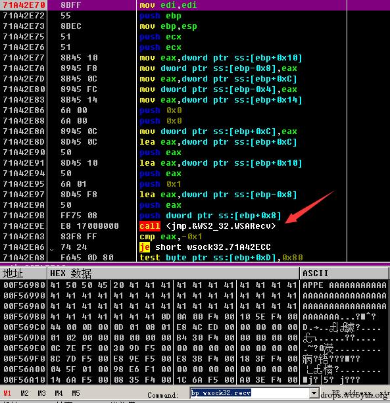390x403 pixels.
Task: Click the 地址 column header in dump
Action: click(24, 273)
